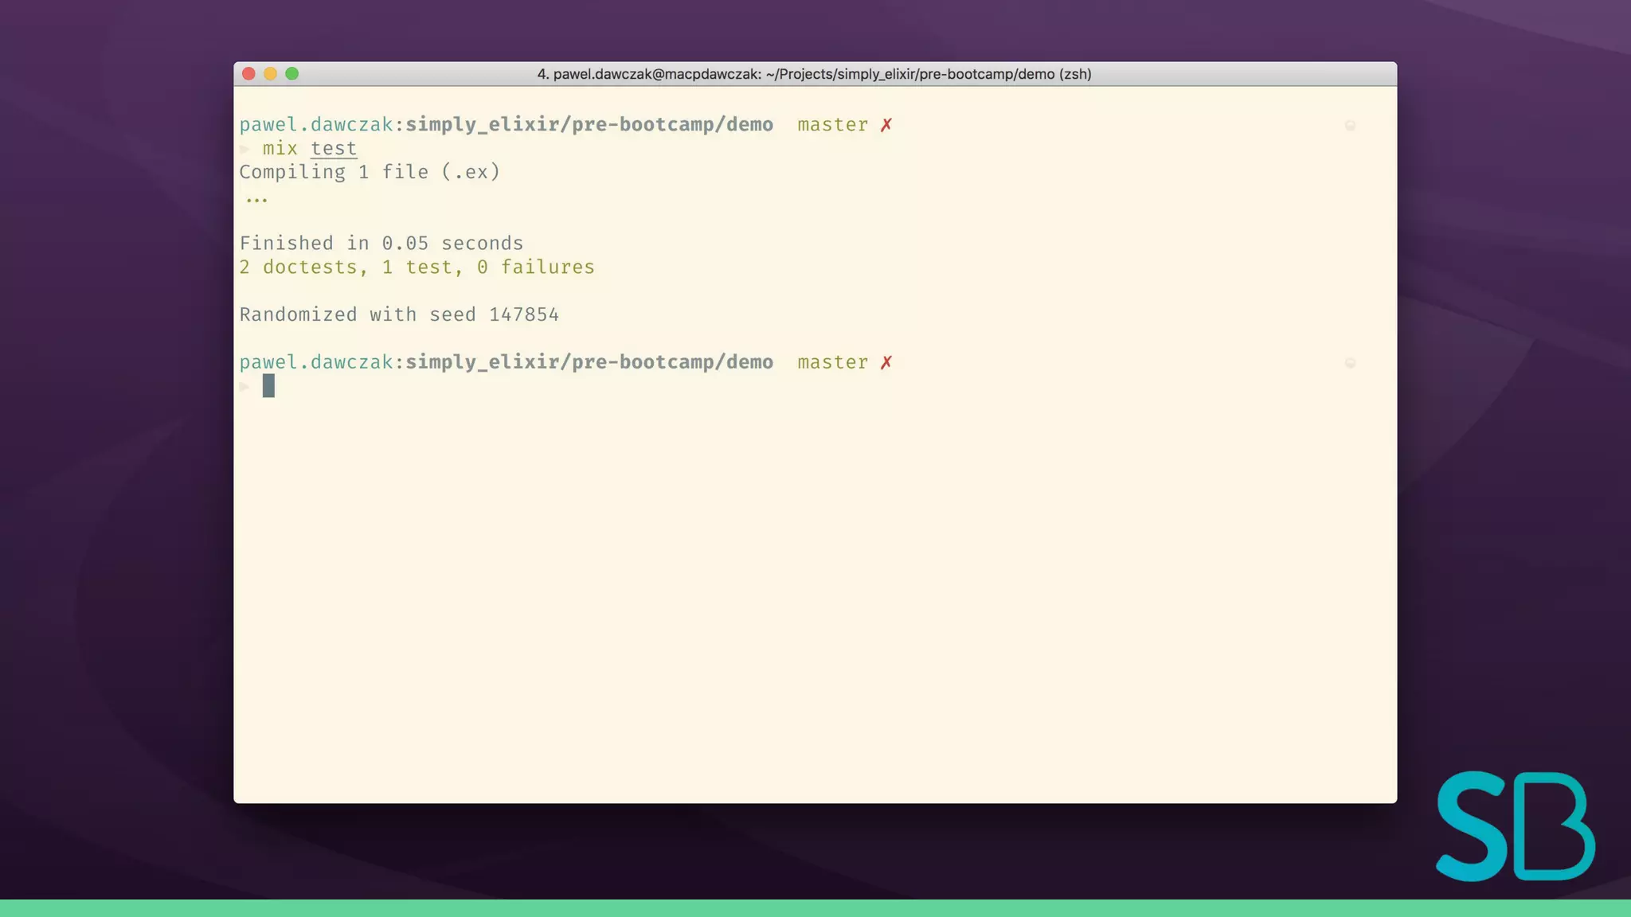Click the Compiling 1 file line

tap(370, 172)
